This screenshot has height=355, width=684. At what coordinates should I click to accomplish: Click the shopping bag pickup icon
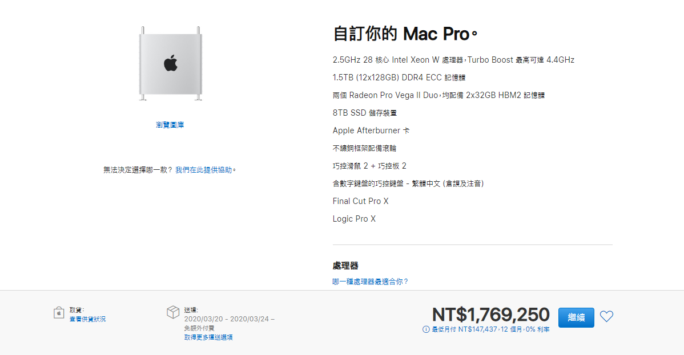point(59,312)
